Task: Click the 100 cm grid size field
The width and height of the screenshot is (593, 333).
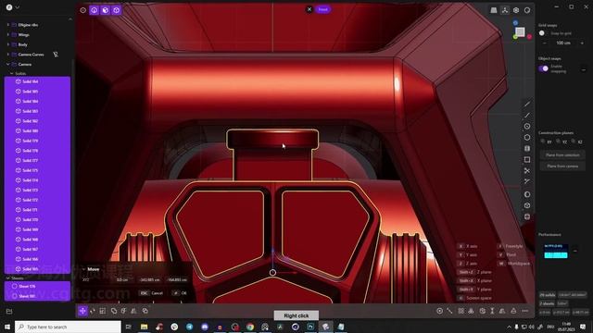Action: (x=563, y=43)
